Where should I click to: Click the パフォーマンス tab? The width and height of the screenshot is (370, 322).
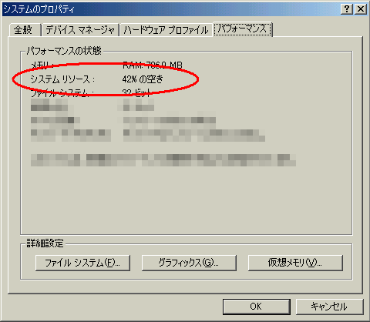click(242, 29)
